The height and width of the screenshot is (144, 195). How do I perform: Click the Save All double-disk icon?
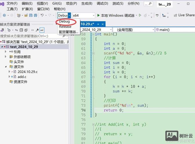36,15
